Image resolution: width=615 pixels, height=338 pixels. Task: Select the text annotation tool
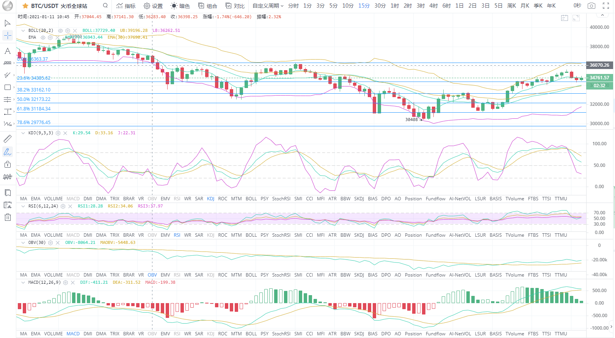pyautogui.click(x=7, y=51)
